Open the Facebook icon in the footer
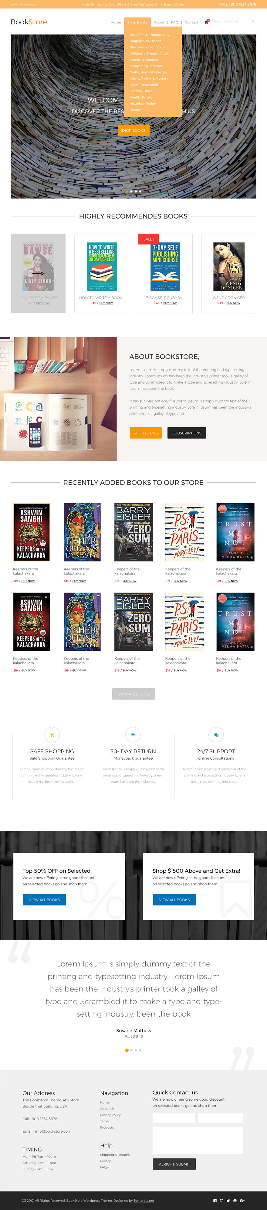 pyautogui.click(x=215, y=1201)
